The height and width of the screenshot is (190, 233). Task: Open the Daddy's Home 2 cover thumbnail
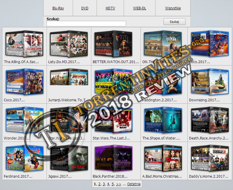point(210,158)
